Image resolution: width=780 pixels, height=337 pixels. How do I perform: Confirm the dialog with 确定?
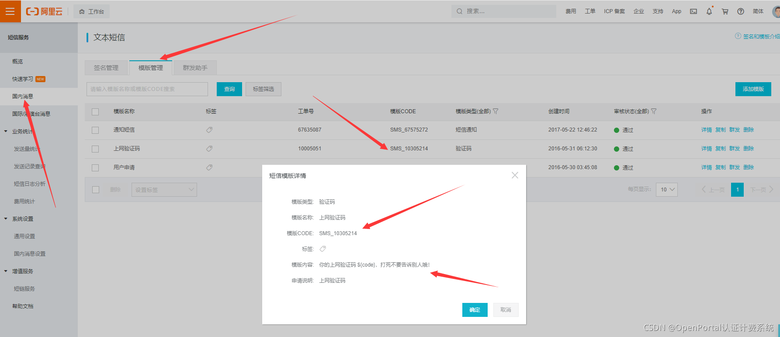click(x=475, y=310)
